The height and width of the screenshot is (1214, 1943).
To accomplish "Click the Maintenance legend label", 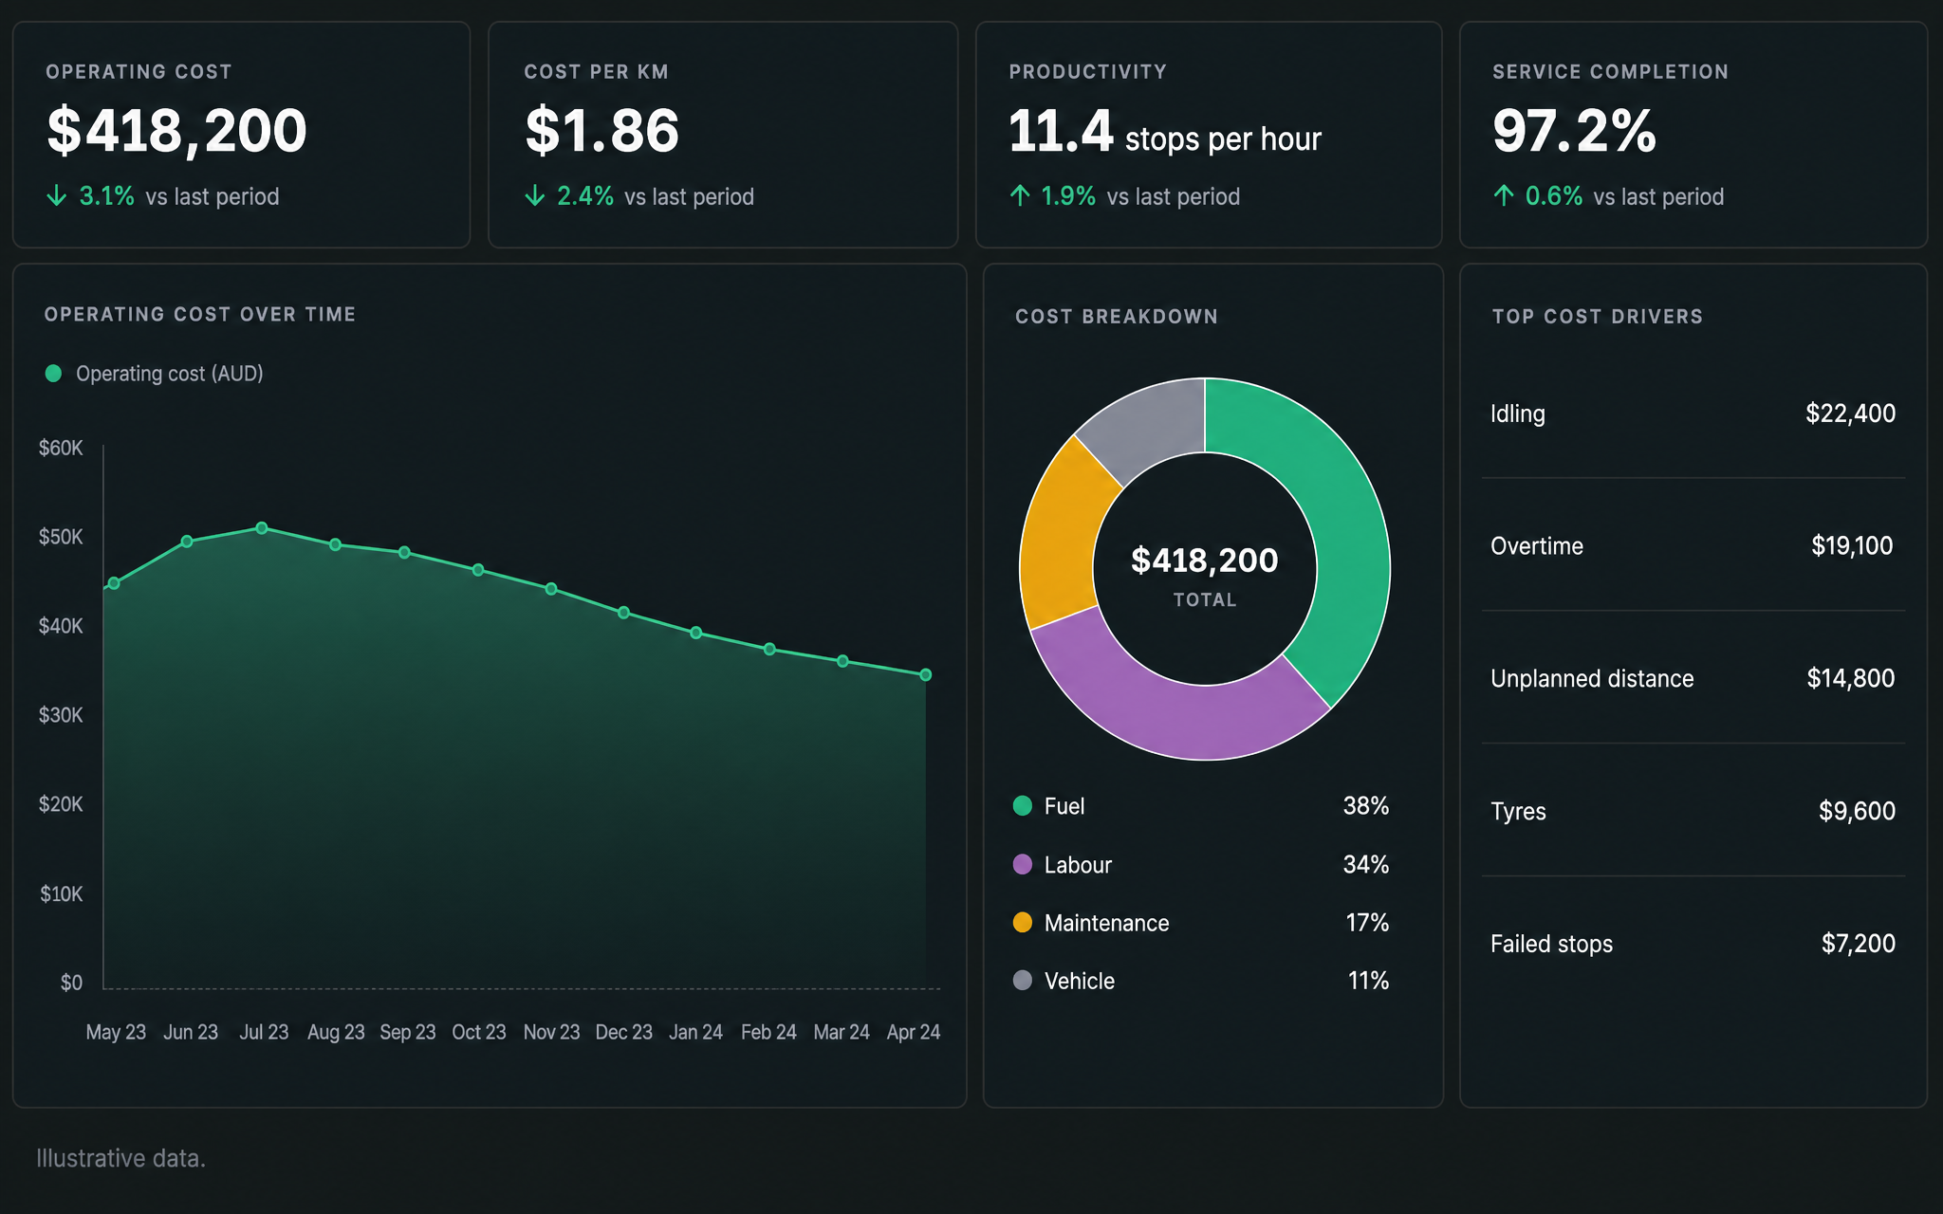I will point(1107,923).
